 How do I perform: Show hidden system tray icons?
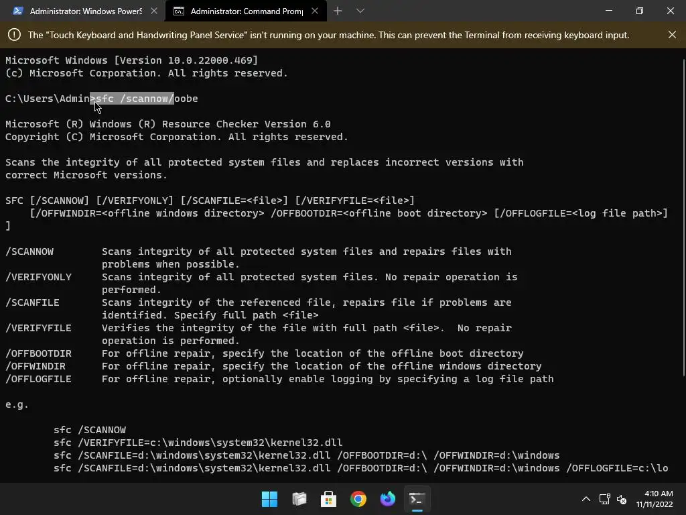pyautogui.click(x=586, y=499)
